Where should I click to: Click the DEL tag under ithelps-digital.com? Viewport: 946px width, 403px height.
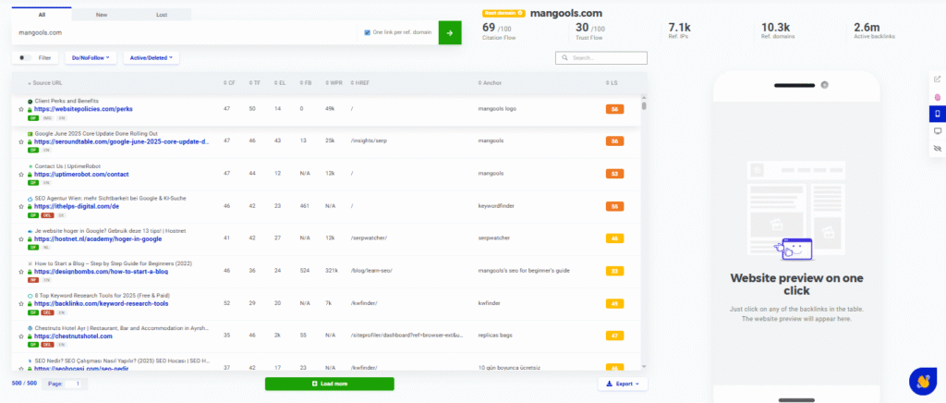click(47, 214)
